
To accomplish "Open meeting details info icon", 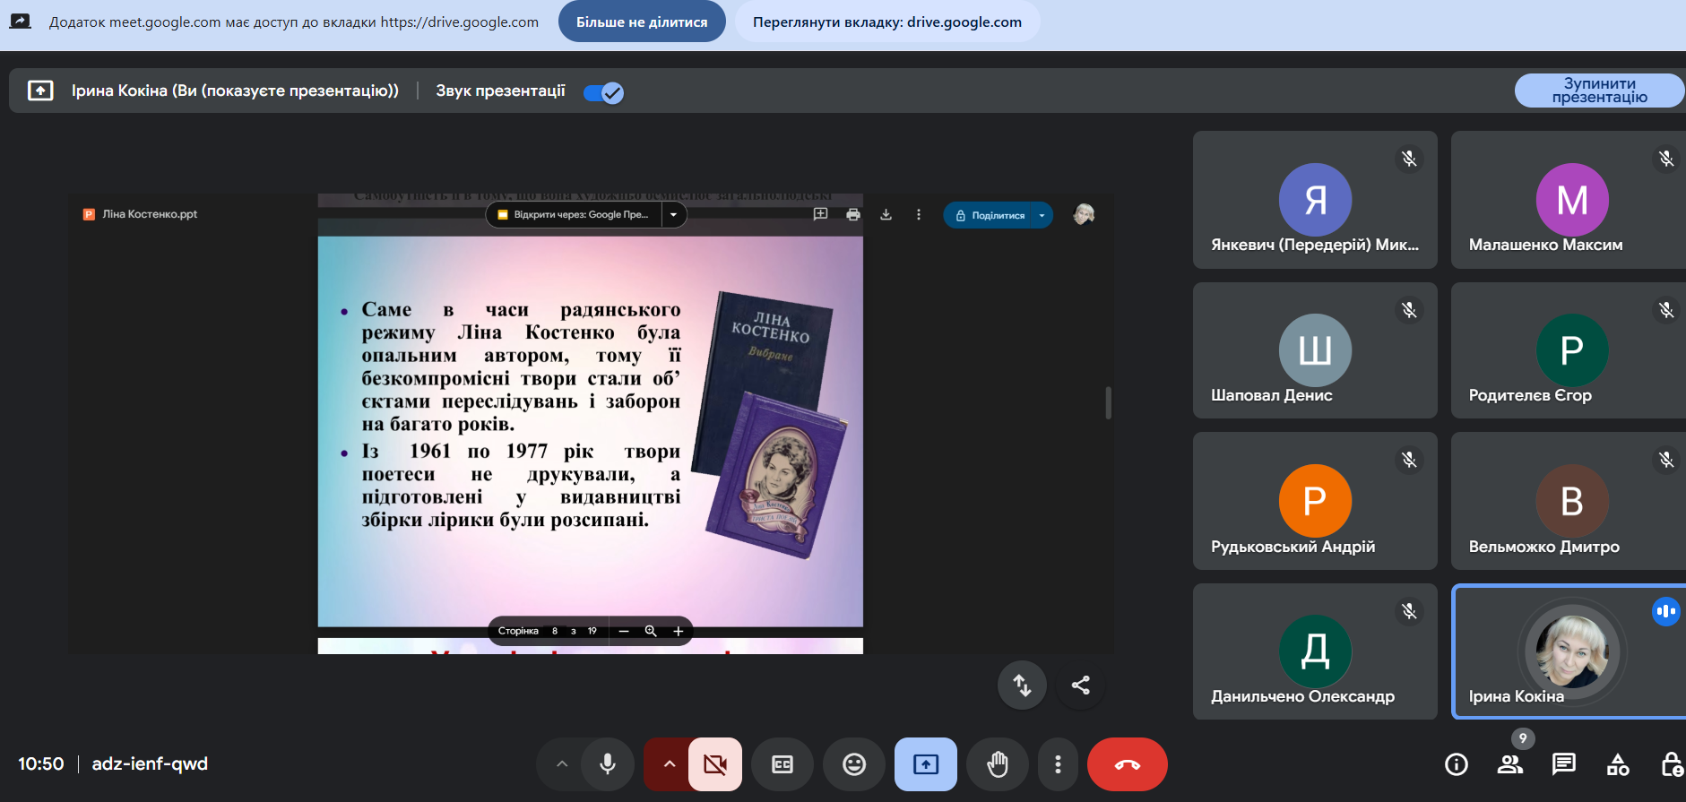I will pyautogui.click(x=1457, y=764).
